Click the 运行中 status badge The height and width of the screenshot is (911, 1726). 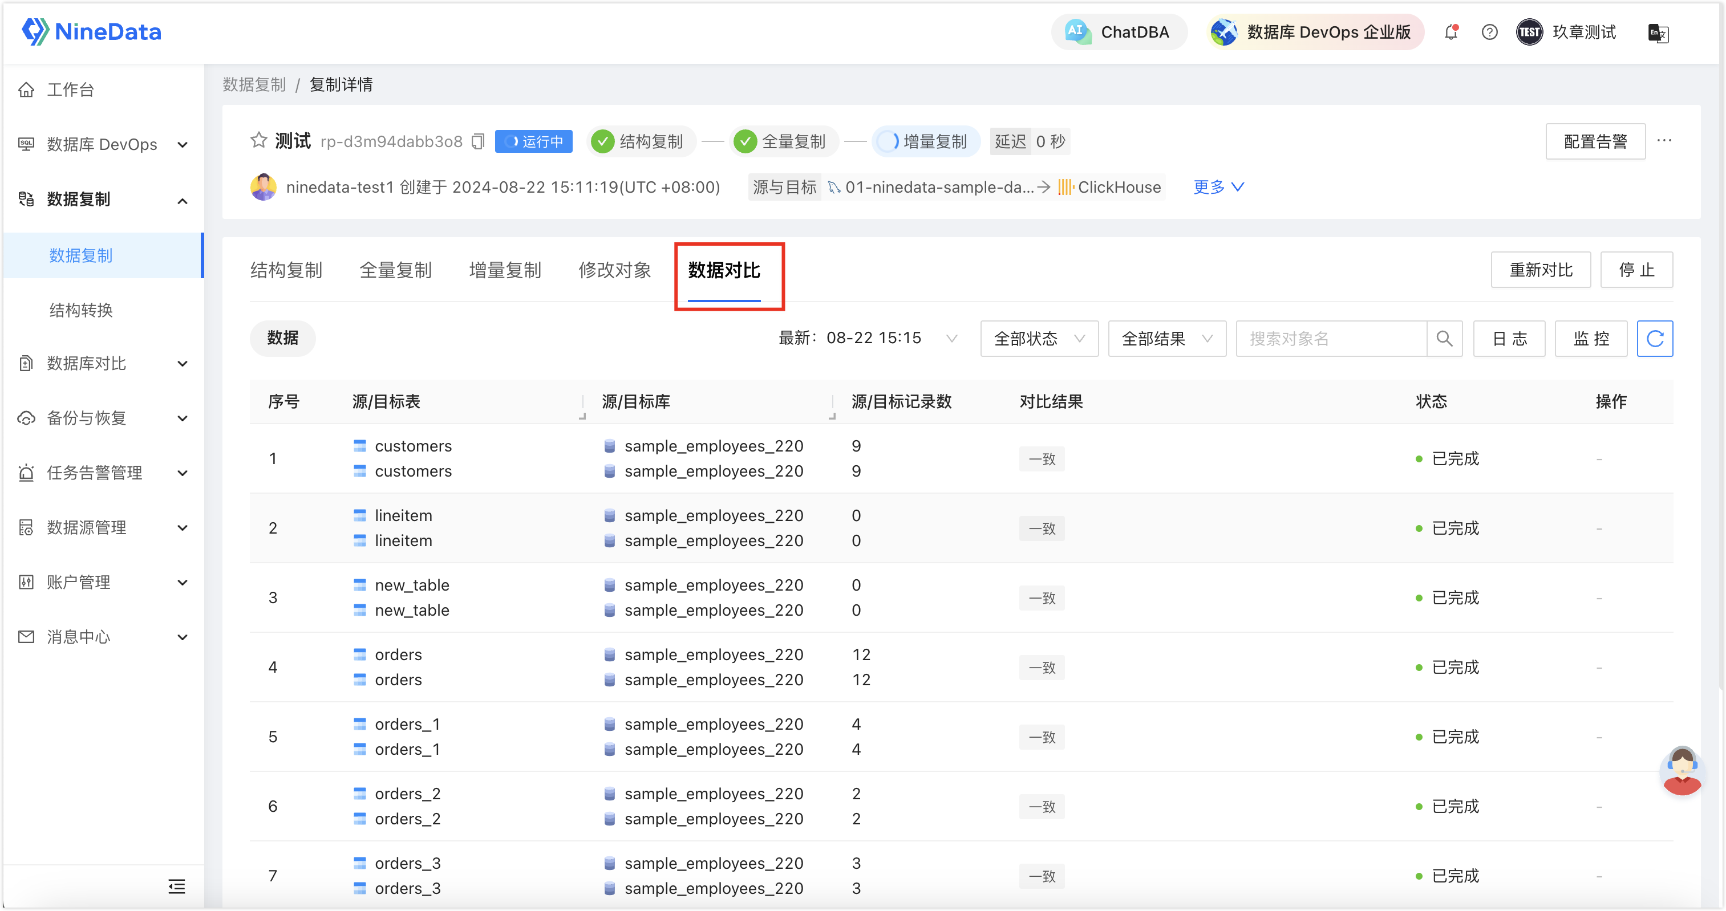tap(533, 141)
